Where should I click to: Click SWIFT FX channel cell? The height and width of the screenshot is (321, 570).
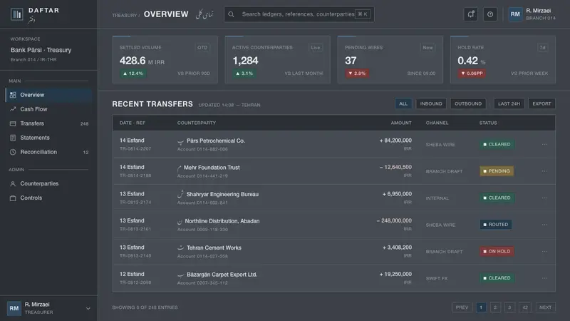pos(437,278)
